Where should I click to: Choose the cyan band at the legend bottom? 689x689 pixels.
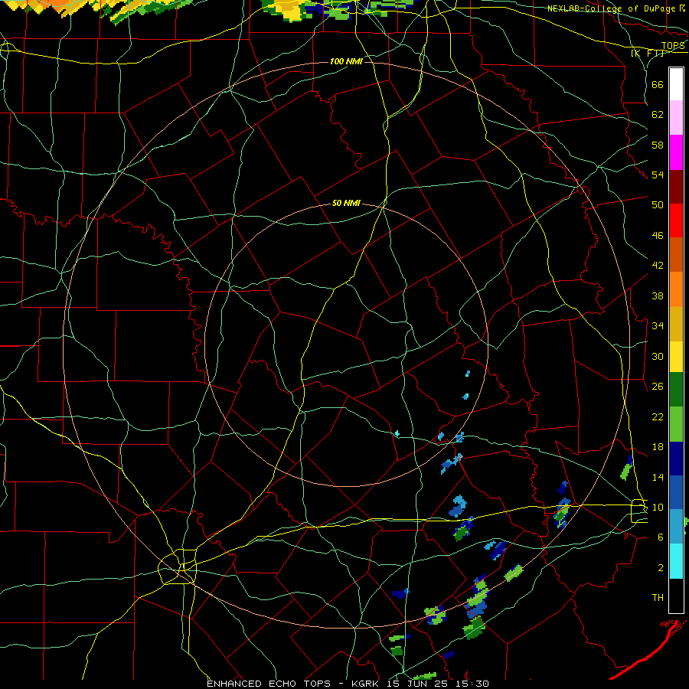[x=676, y=561]
